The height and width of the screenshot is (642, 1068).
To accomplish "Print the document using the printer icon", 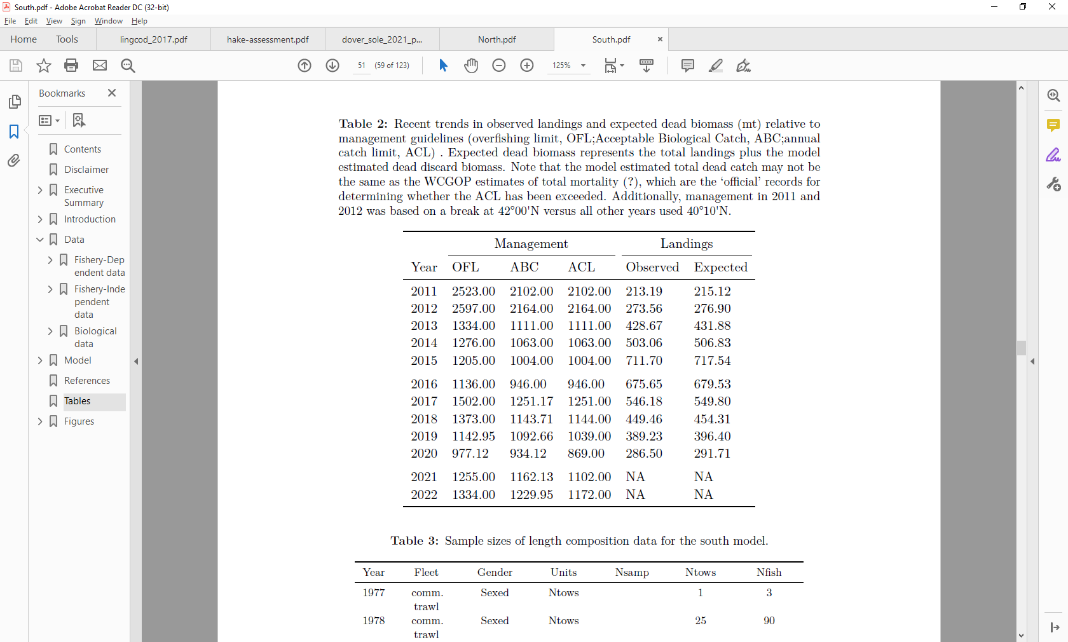I will (71, 65).
